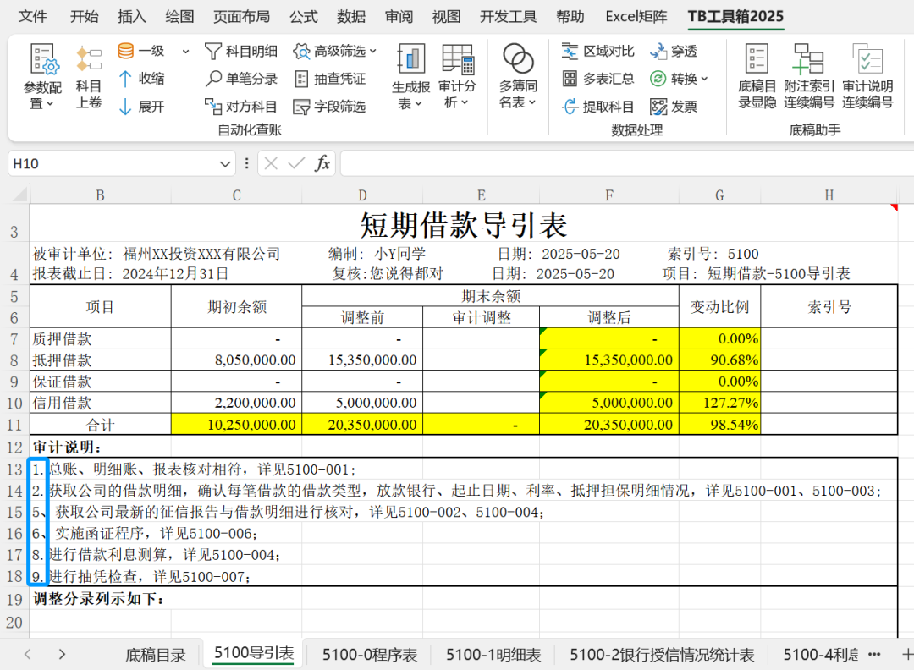Click the formula bar cancel X icon

(271, 164)
